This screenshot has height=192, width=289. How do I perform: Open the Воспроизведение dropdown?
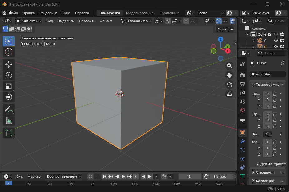[64, 176]
